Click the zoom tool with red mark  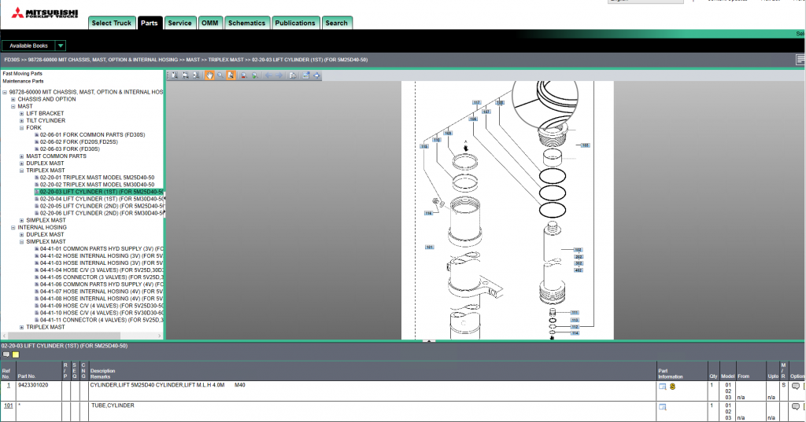tap(244, 75)
